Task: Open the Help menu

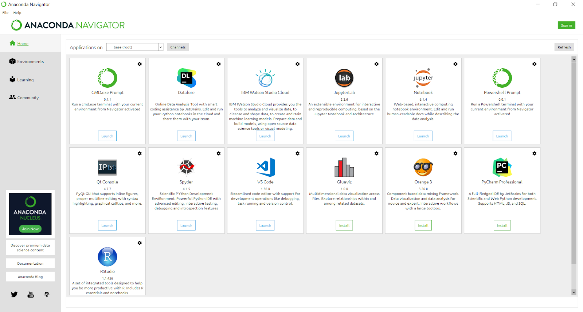Action: [x=17, y=13]
